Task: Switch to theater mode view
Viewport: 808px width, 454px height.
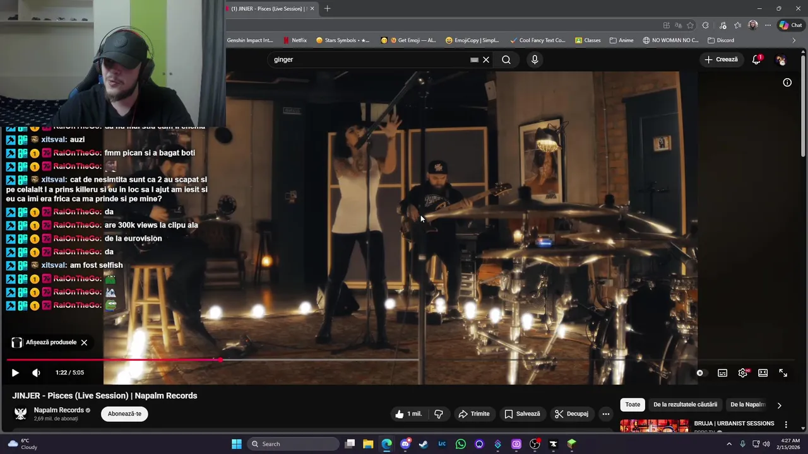Action: coord(763,373)
